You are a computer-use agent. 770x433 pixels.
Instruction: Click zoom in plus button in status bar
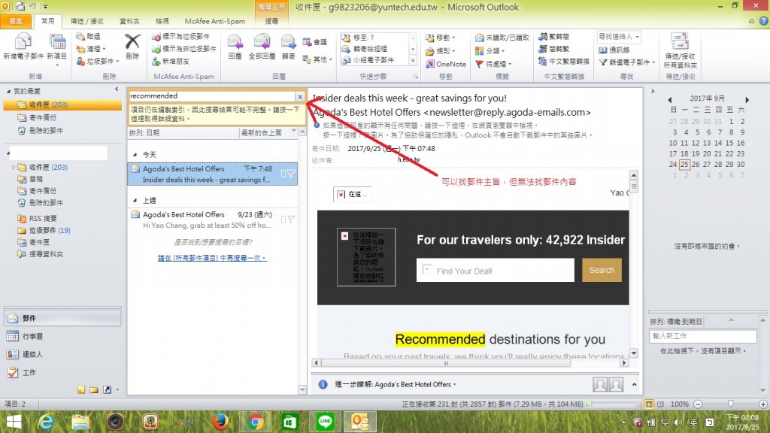pyautogui.click(x=762, y=404)
